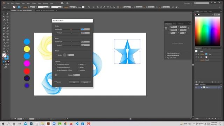The width and height of the screenshot is (224, 126).
Task: Click Cancel in the Transform Effect dialog
Action: [x=85, y=82]
